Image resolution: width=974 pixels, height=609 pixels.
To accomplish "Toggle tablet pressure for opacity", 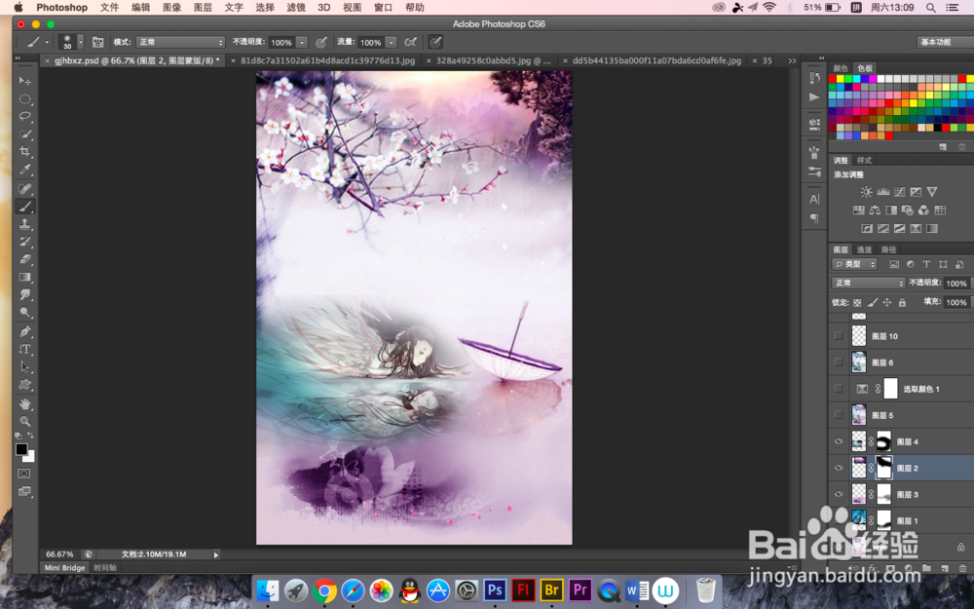I will coord(321,42).
